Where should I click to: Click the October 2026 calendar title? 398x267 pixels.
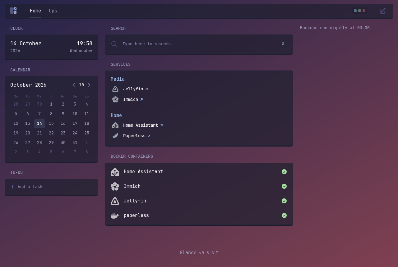(x=28, y=85)
